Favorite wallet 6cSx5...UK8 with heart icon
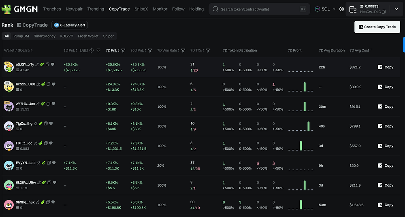Viewport: 405px width, 217px height. (x=53, y=84)
